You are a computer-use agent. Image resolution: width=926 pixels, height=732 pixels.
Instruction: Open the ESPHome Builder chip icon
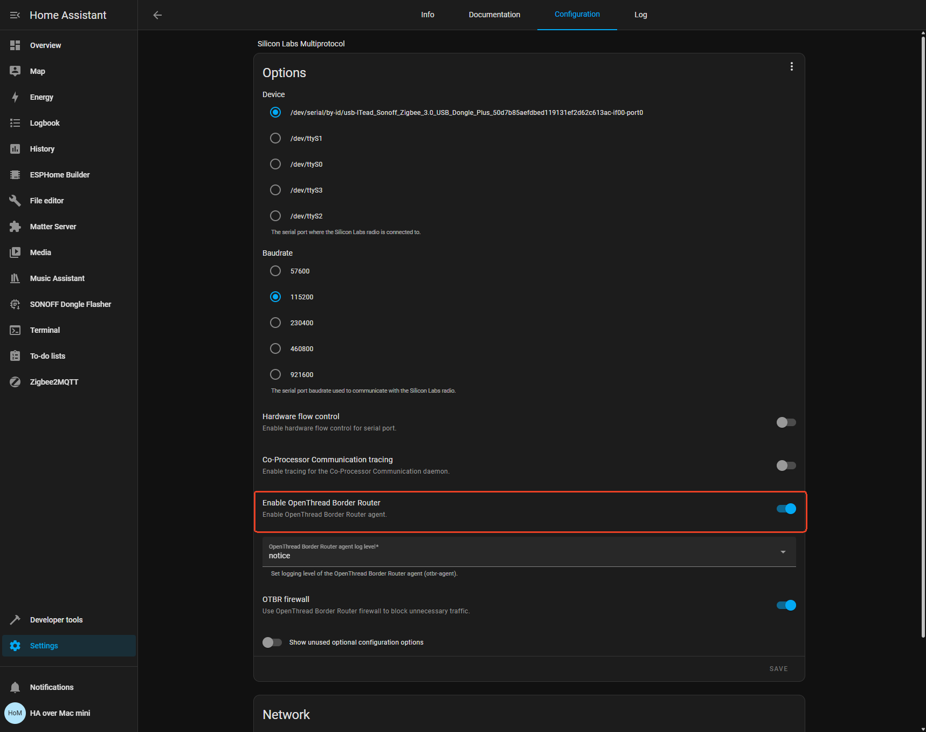15,175
